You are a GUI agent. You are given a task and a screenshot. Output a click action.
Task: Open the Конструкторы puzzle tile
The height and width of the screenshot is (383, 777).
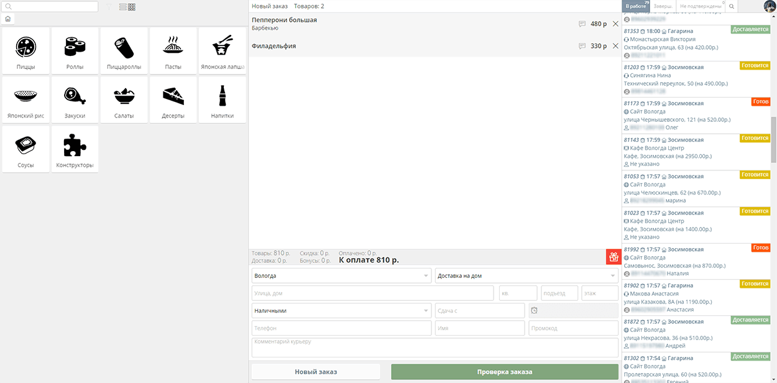[75, 149]
